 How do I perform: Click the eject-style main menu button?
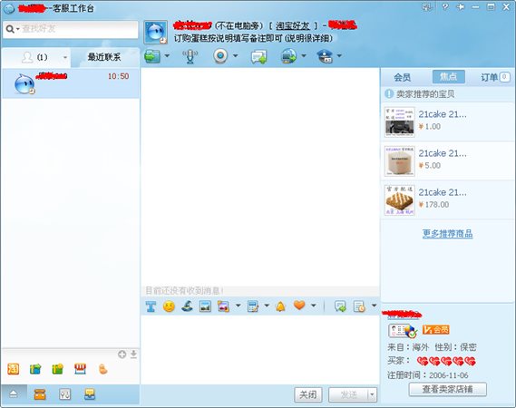tap(14, 393)
